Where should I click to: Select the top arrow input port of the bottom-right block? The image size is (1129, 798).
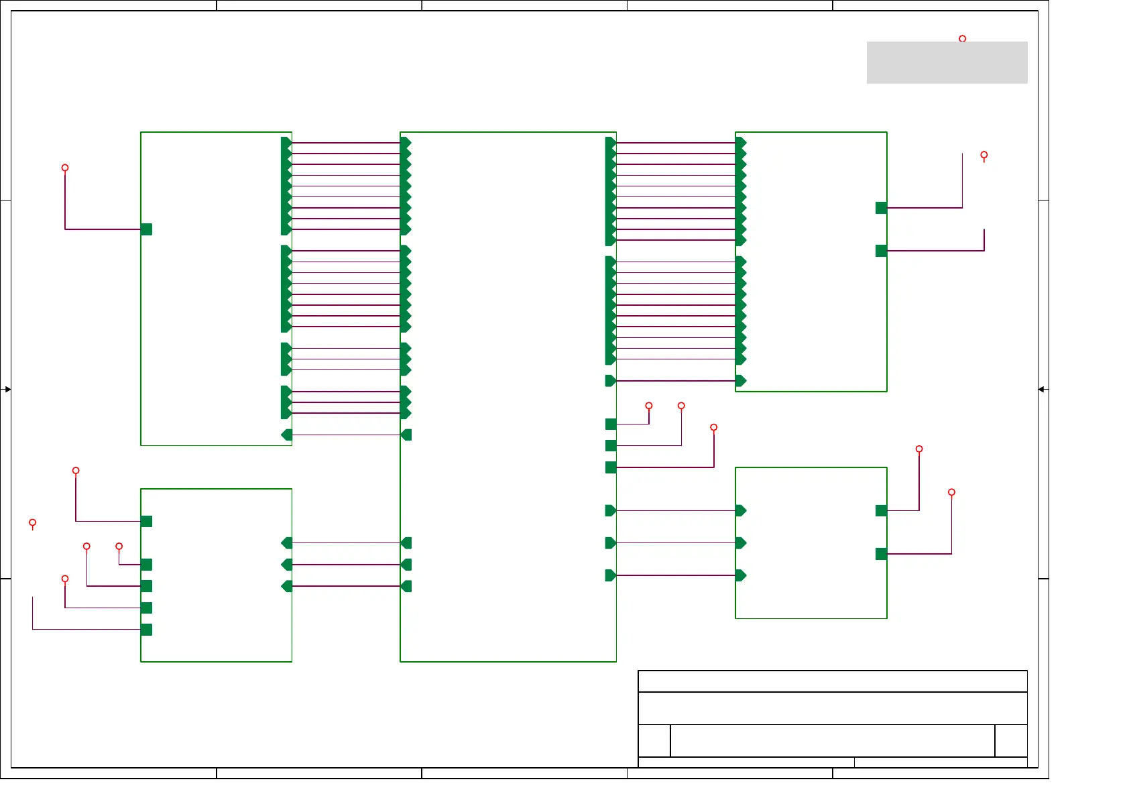pos(741,511)
